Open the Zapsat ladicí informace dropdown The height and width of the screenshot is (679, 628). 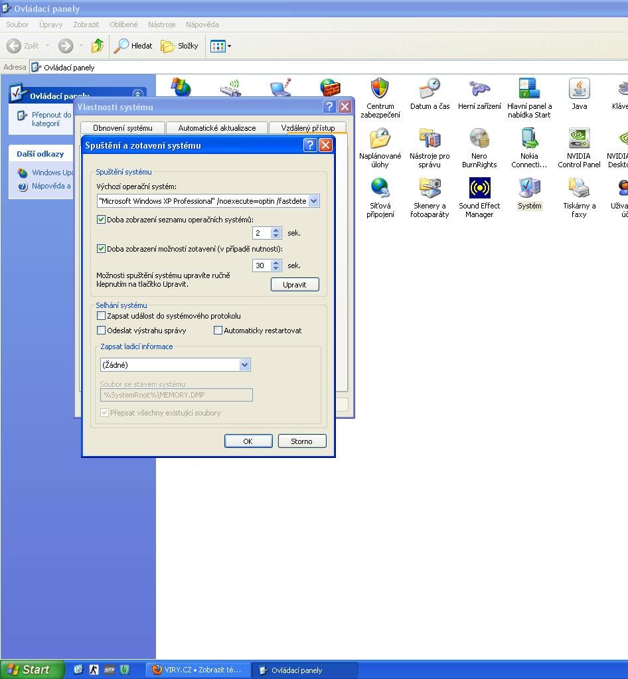[x=244, y=365]
